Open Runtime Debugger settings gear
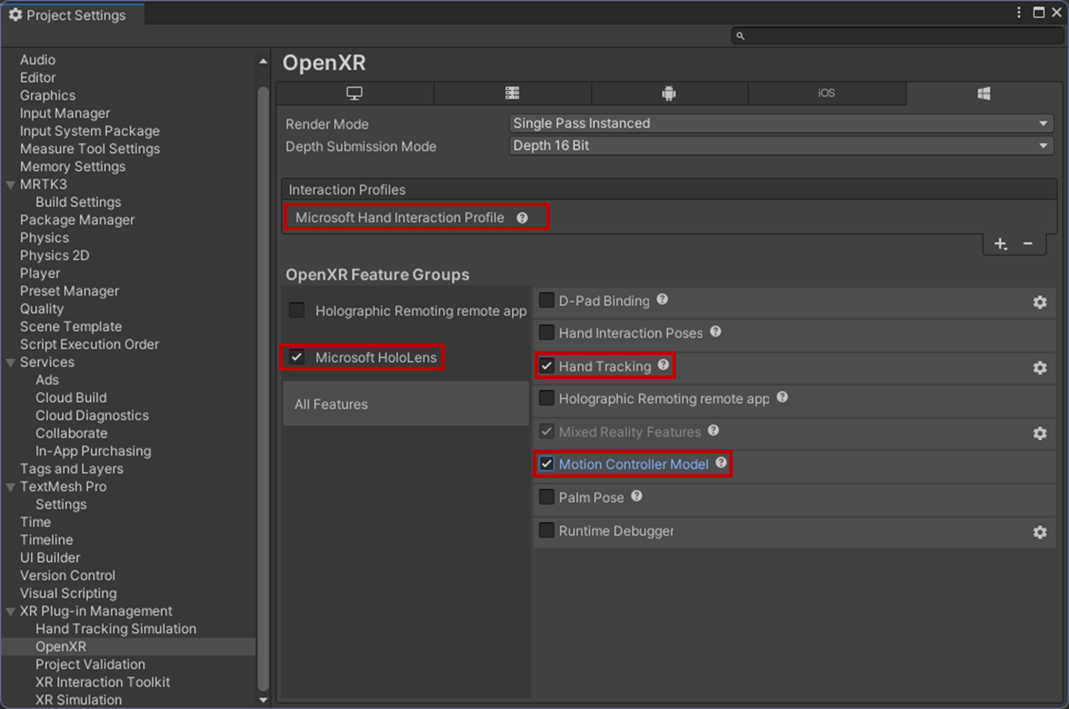 [x=1040, y=532]
